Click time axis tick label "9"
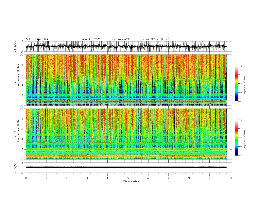Viewport: 259px width, 200px height. [209, 178]
